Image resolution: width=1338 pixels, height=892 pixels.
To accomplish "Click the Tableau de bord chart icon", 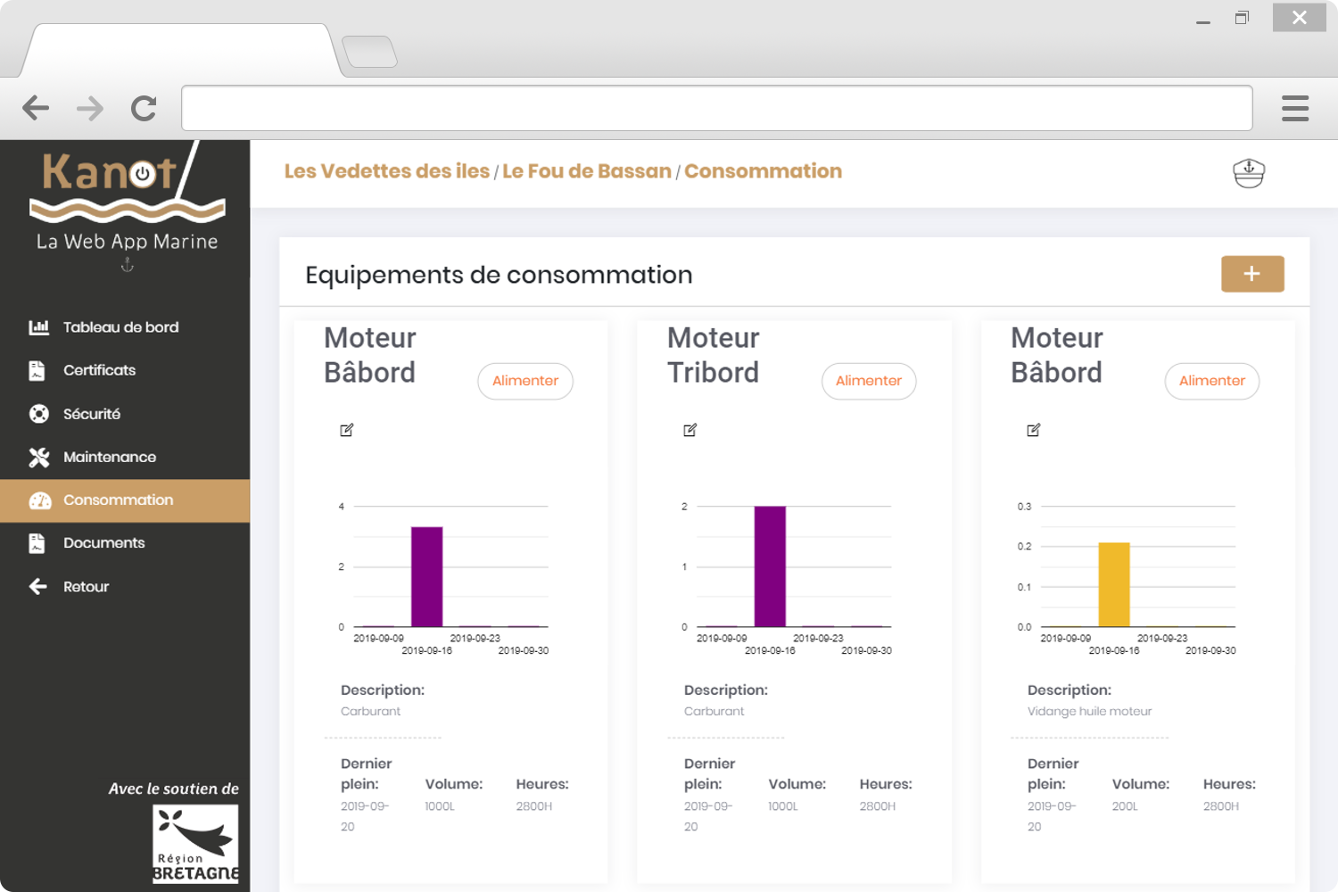I will pyautogui.click(x=38, y=327).
